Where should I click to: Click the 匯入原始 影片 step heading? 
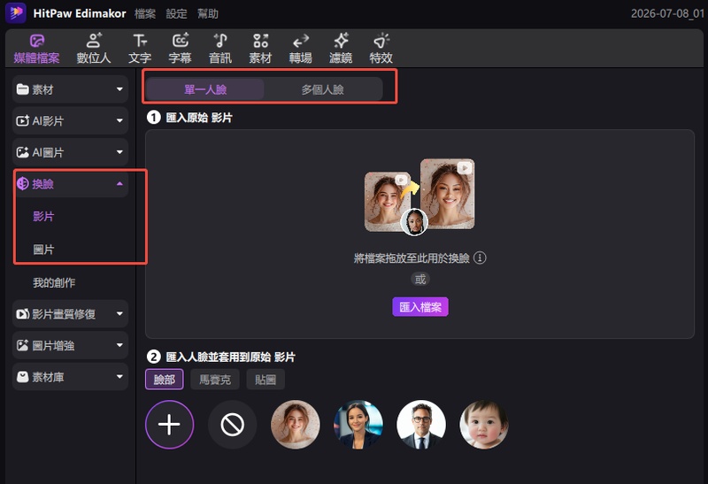pos(199,118)
